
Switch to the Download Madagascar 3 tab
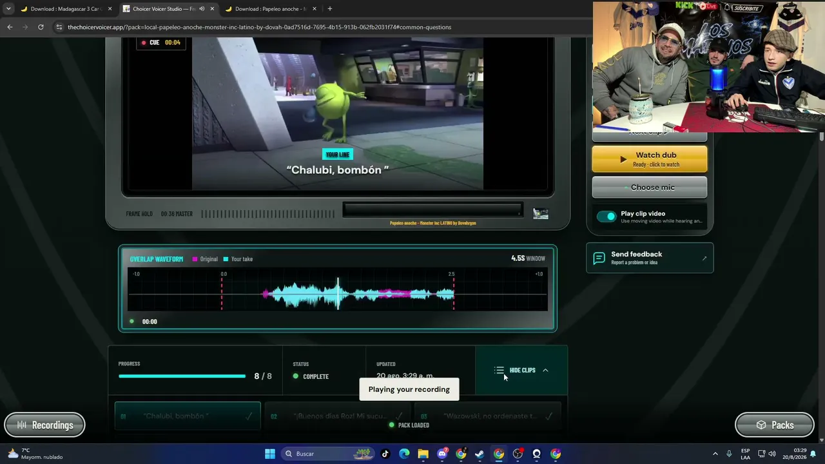coord(67,9)
